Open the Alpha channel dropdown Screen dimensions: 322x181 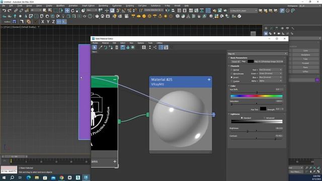pyautogui.click(x=270, y=81)
